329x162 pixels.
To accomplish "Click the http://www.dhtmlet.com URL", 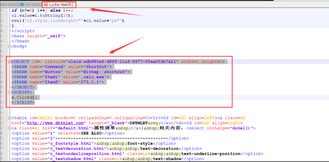I will click(55, 123).
